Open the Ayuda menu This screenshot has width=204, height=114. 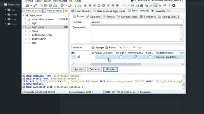pyautogui.click(x=78, y=1)
